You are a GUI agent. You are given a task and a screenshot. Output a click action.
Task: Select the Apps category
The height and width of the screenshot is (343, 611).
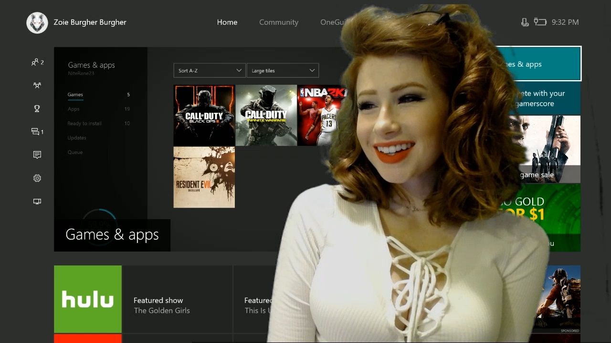coord(99,109)
